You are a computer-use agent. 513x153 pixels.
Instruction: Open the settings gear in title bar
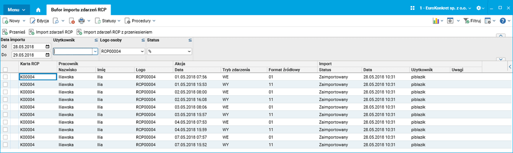click(x=478, y=8)
